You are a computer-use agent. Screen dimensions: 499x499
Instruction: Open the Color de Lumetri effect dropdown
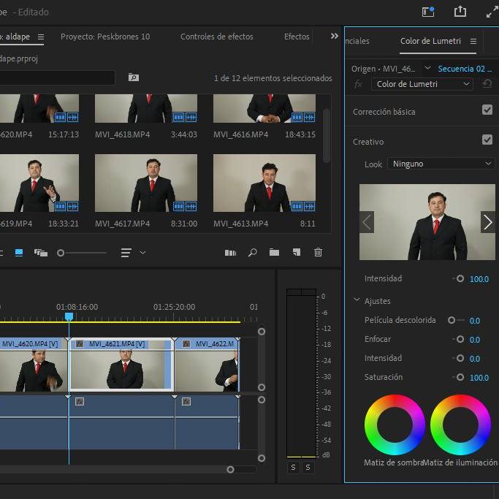coord(422,84)
